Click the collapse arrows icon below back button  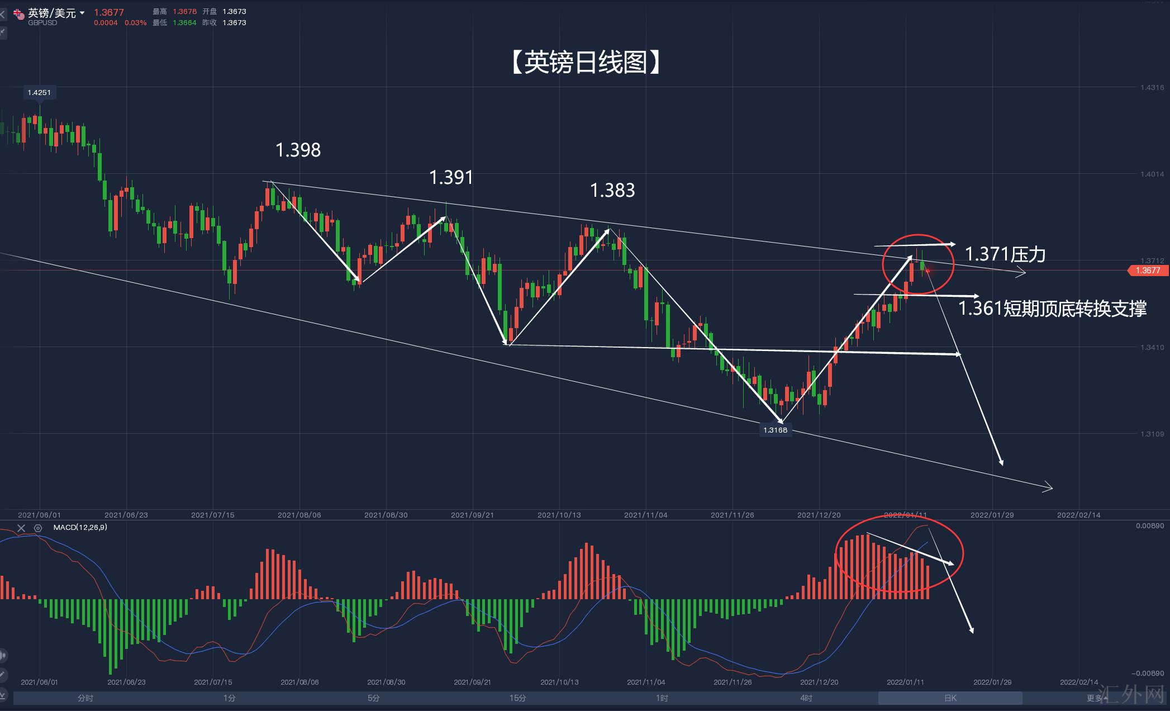[x=3, y=32]
